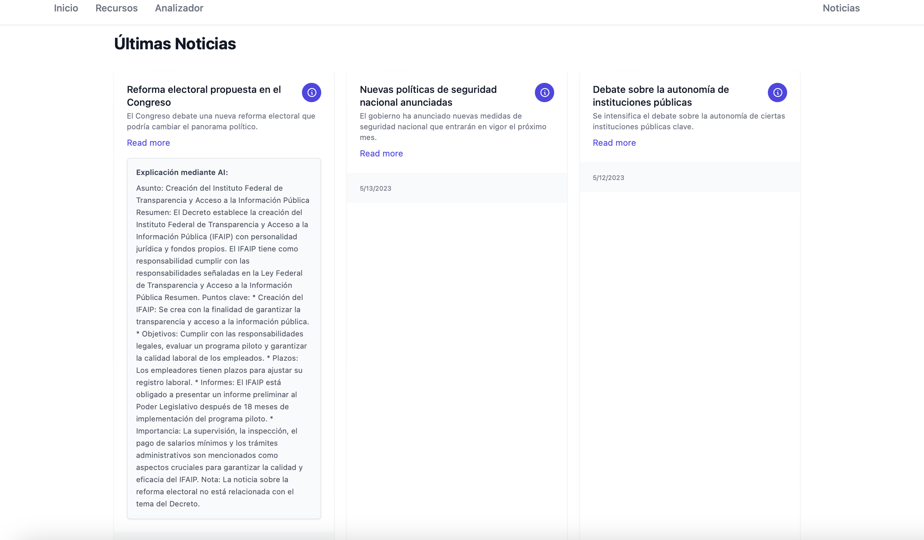Select the 'Nuevas políticas de seguridad nacional' headline
Viewport: 924px width, 540px height.
(x=428, y=96)
